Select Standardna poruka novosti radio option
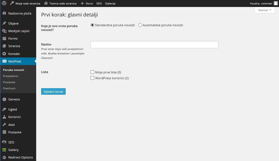 [92, 25]
